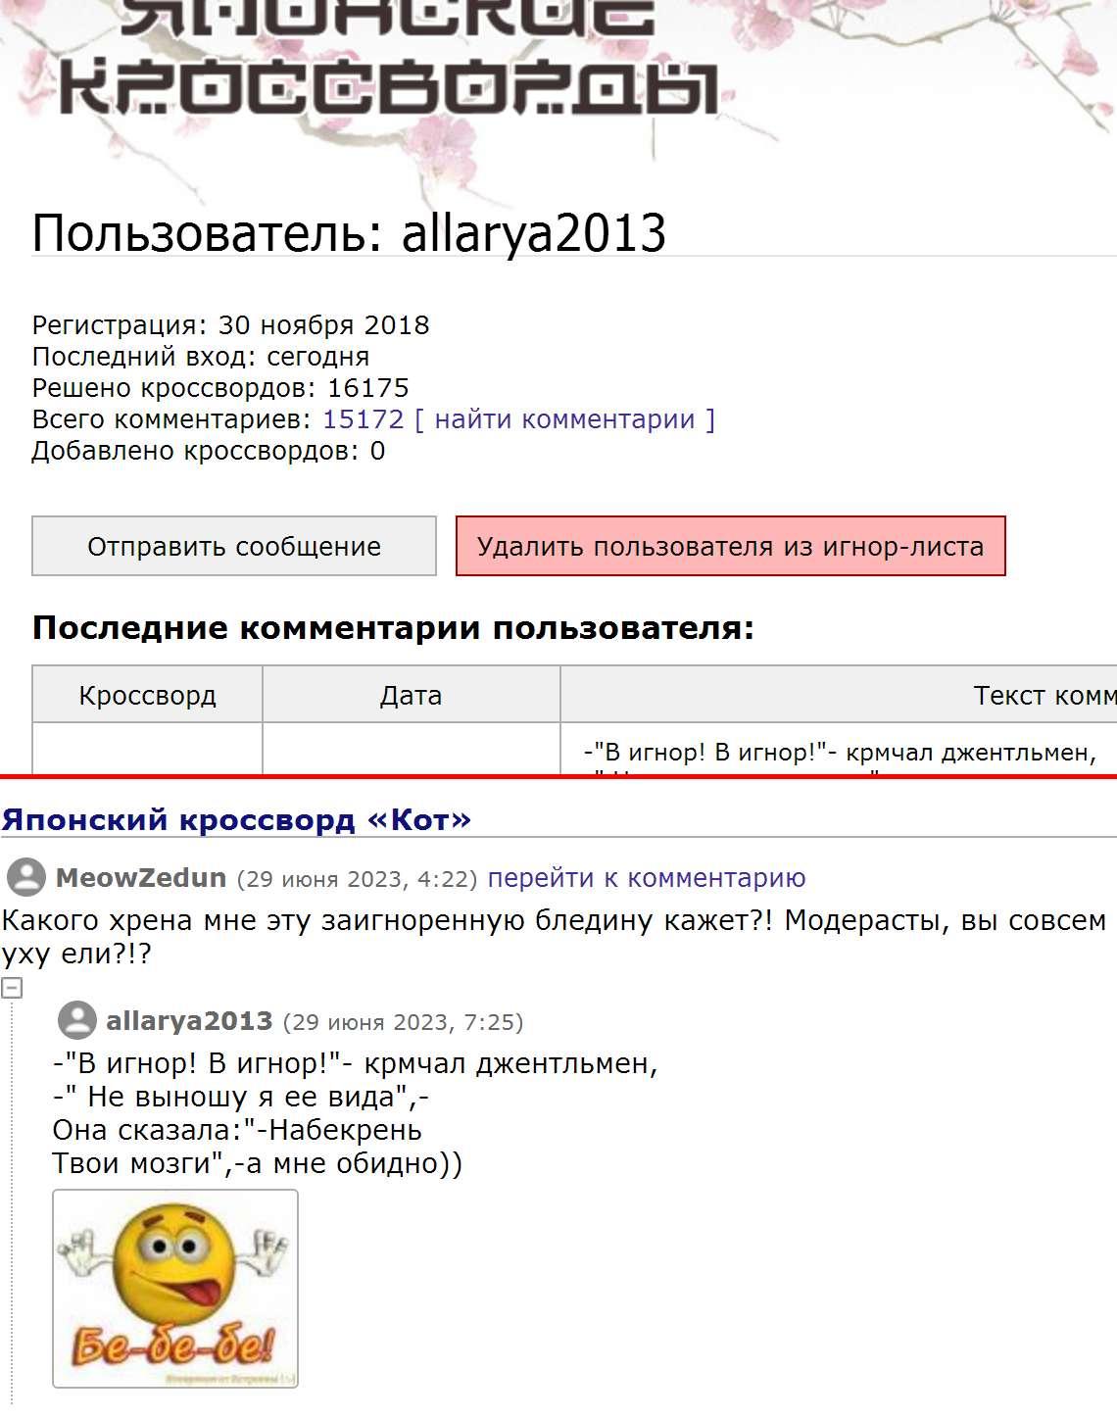
Task: Click the 'Кроссворд' column header
Action: 147,695
